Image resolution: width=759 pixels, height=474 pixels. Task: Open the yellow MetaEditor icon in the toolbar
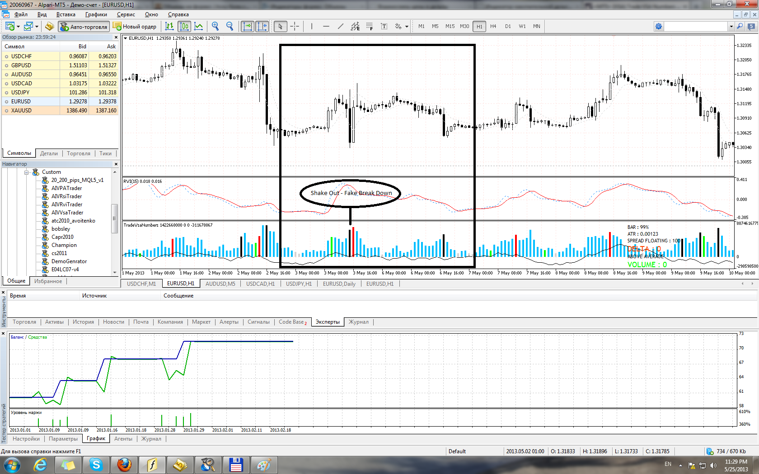click(x=49, y=26)
